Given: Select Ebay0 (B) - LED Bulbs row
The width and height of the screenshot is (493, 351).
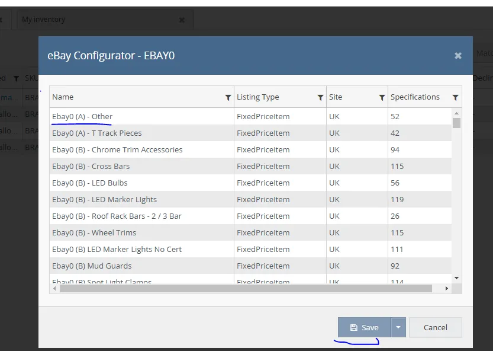Looking at the screenshot, I should [x=250, y=183].
